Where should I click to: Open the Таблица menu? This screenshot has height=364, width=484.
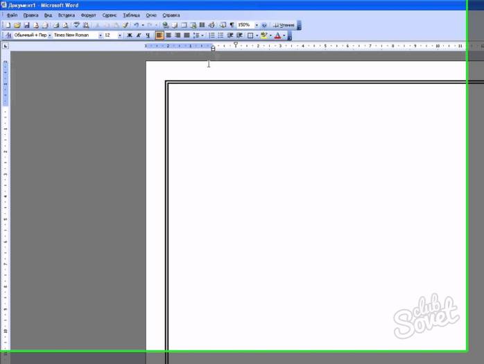tap(131, 15)
